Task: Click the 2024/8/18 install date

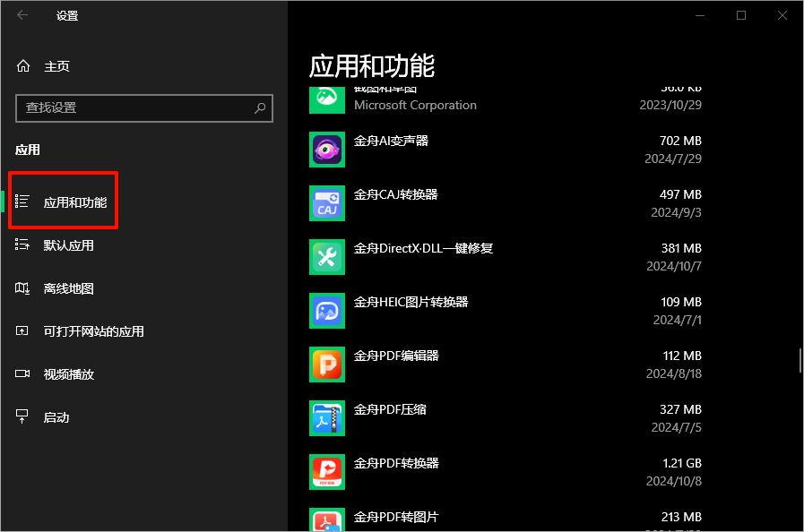Action: (674, 374)
